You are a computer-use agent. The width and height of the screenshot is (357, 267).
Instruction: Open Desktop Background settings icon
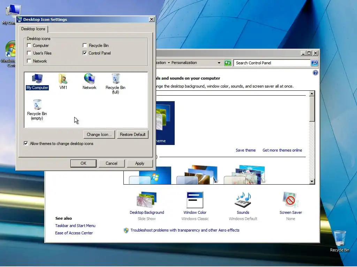147,200
